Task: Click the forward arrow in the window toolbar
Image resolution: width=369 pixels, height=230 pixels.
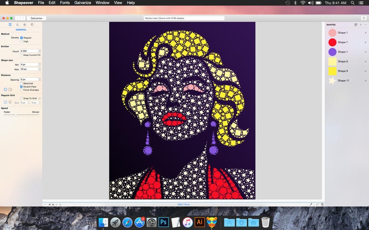Action: pos(23,18)
